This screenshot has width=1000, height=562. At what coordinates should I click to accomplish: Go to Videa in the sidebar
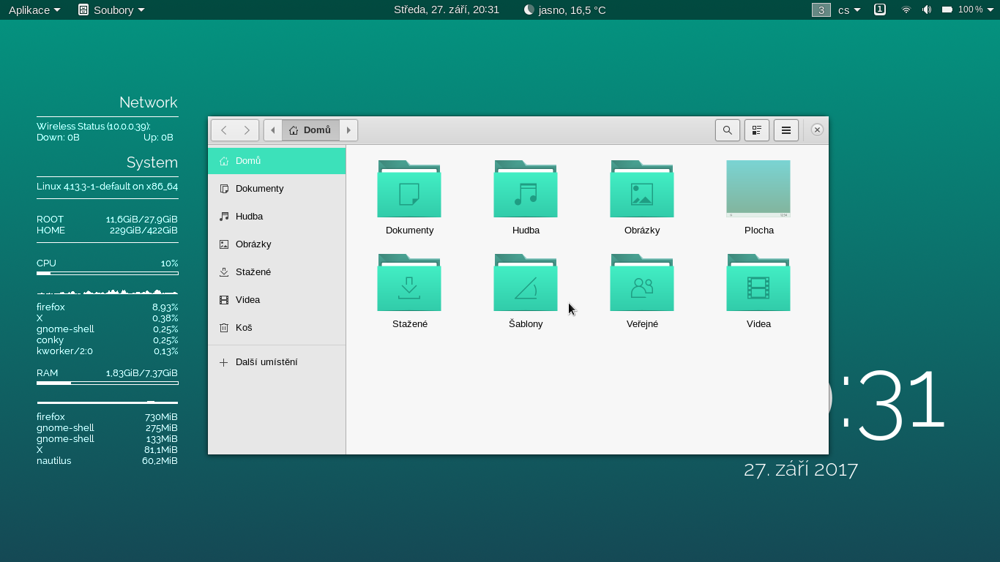(x=277, y=300)
